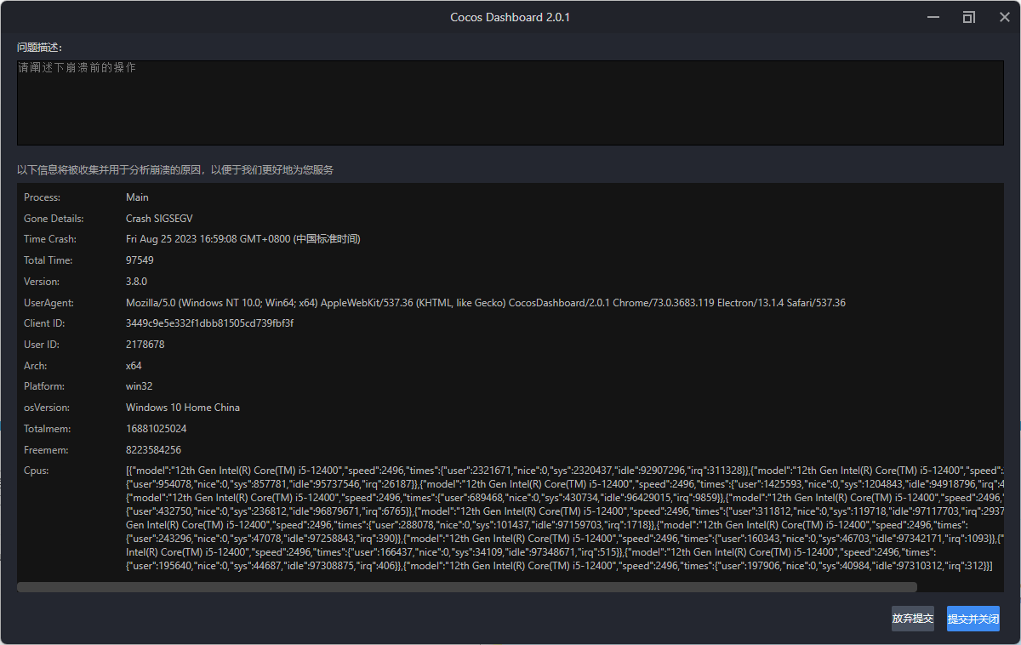
Task: Click the 放弃提交 button
Action: click(x=912, y=619)
